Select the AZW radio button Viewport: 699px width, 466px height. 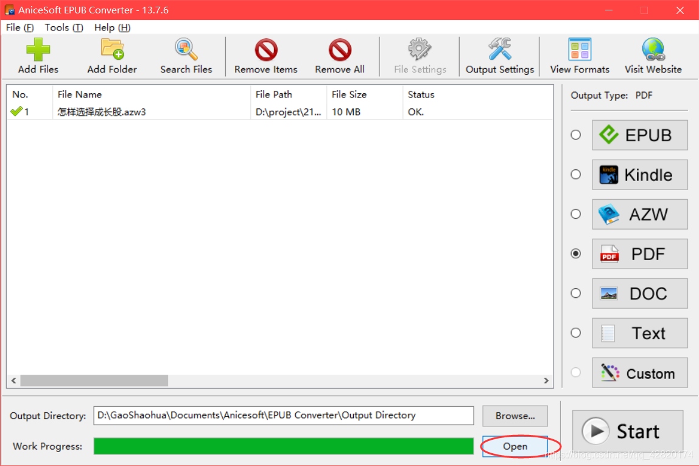[x=576, y=214]
